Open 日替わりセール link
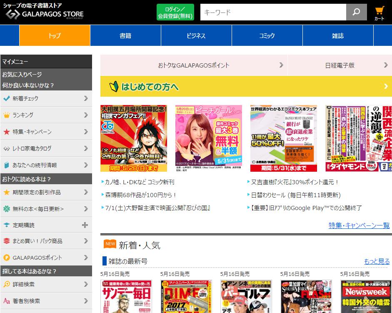Viewport: 392px width, 313px height. [296, 195]
